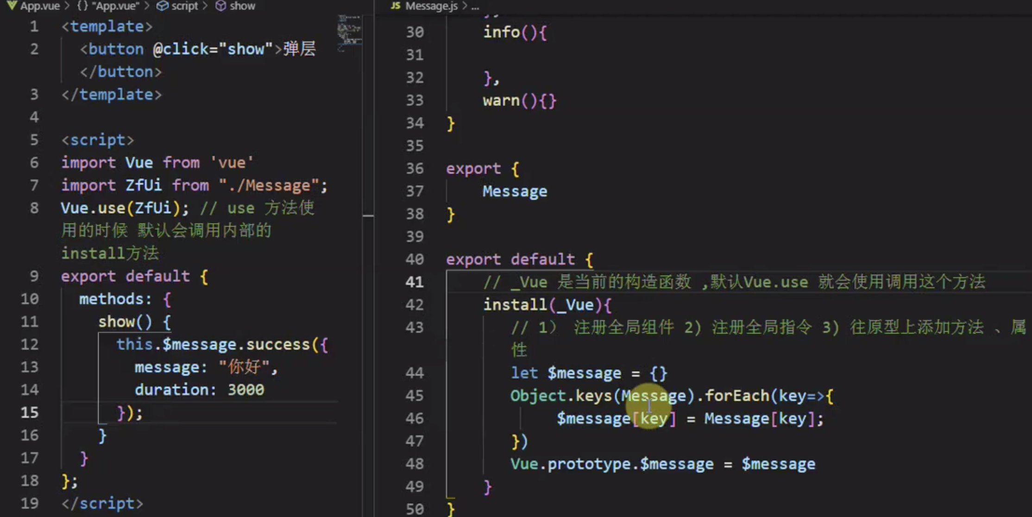Click the 'vue' import string on line 6
Image resolution: width=1032 pixels, height=517 pixels.
pyautogui.click(x=232, y=163)
